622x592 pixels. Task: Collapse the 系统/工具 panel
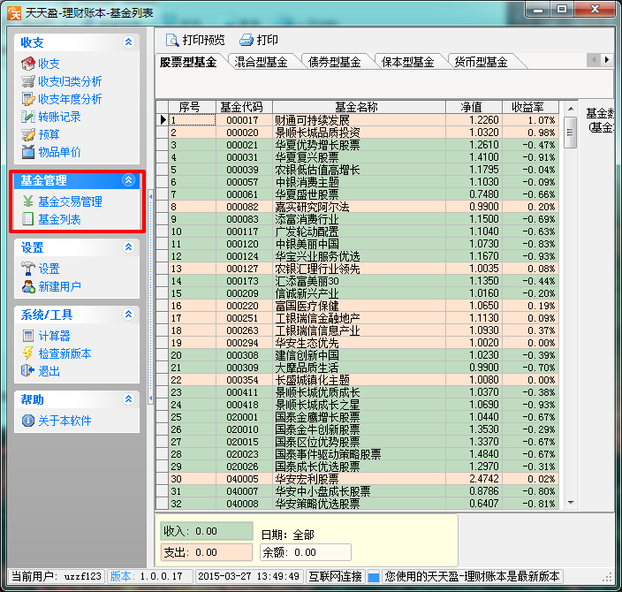128,315
